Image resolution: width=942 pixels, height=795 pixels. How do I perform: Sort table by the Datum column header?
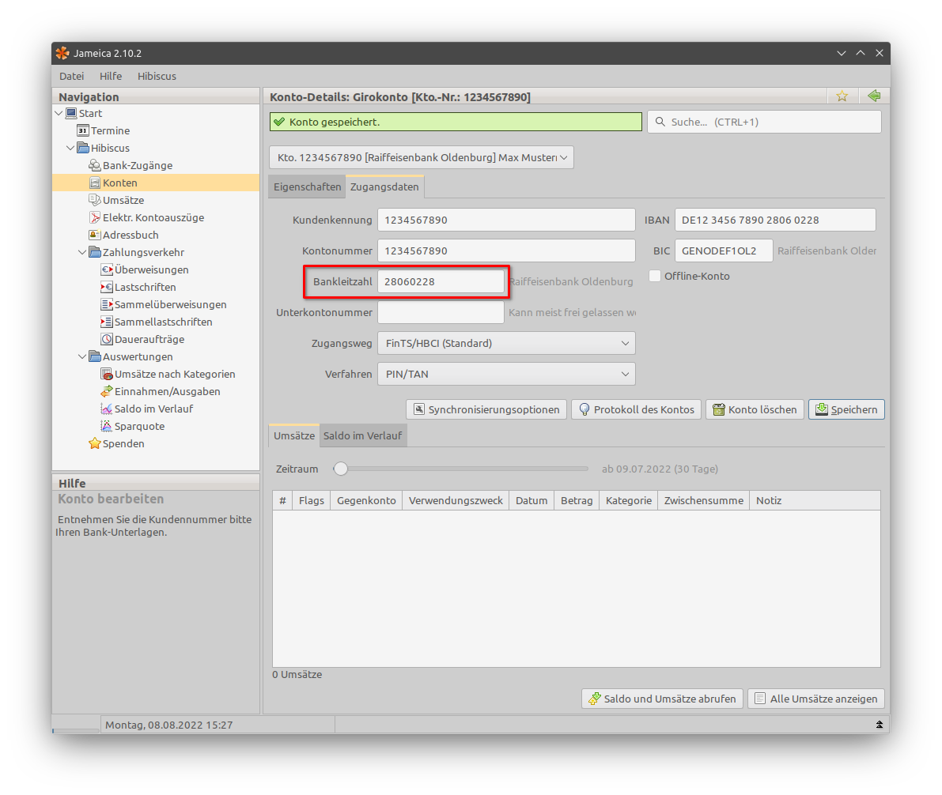pos(532,501)
